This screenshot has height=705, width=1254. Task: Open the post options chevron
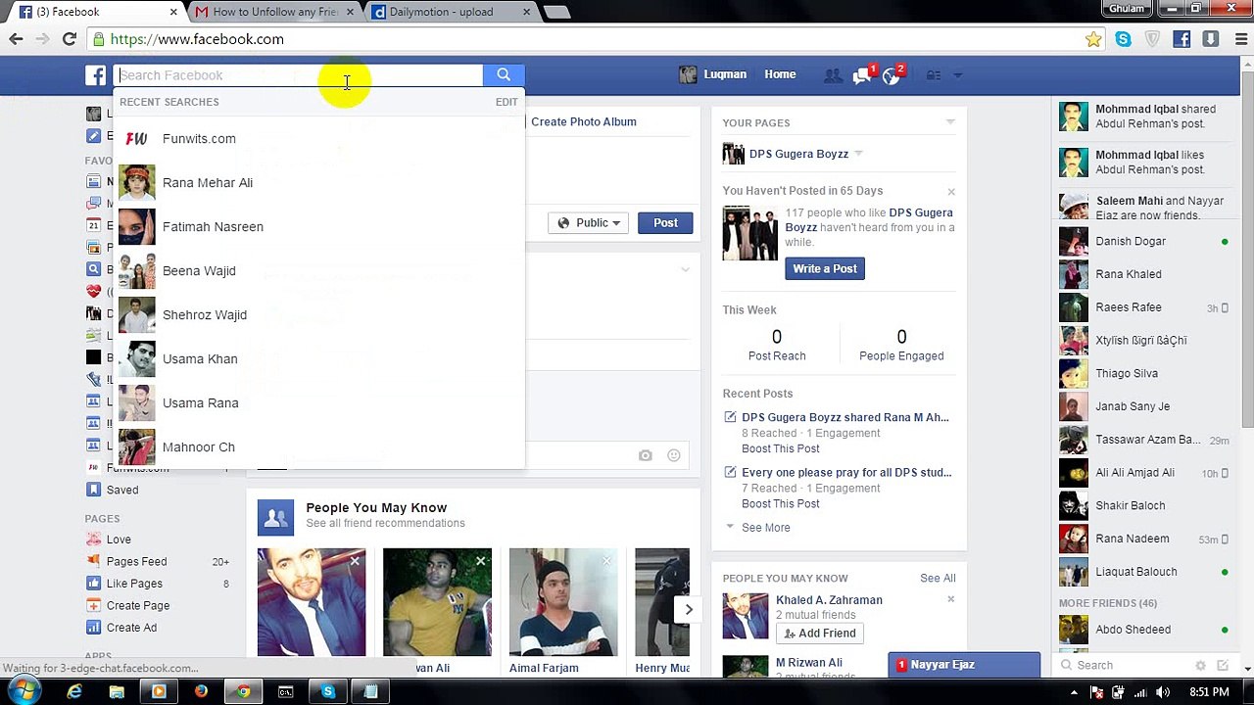pyautogui.click(x=685, y=269)
